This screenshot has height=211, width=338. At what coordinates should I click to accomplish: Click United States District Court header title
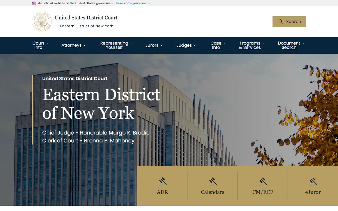coord(86,18)
